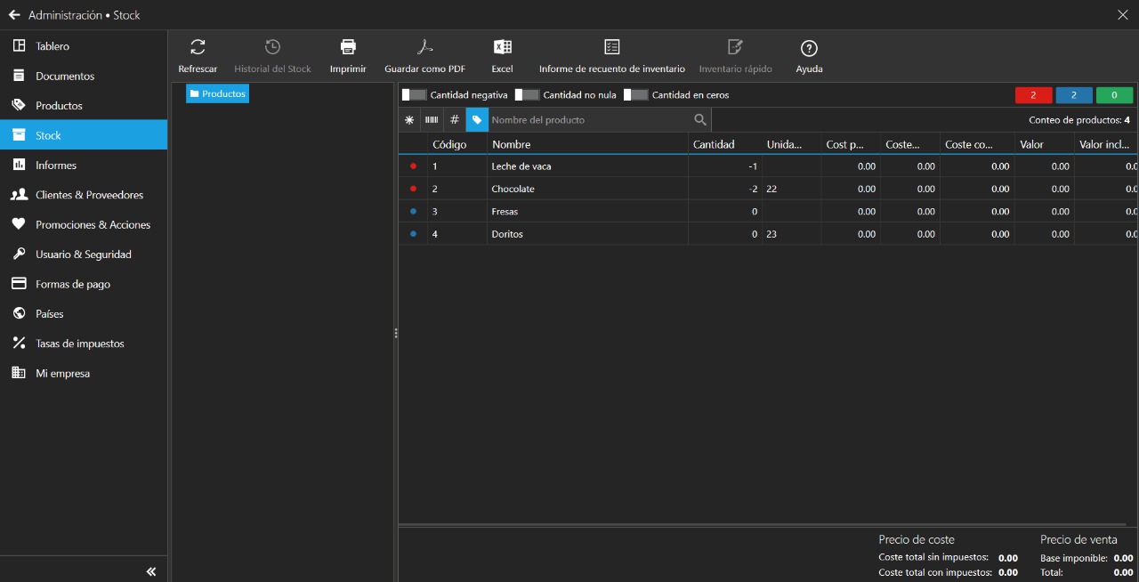Toggle the Cantidad no nula filter
The height and width of the screenshot is (582, 1139).
pyautogui.click(x=528, y=94)
